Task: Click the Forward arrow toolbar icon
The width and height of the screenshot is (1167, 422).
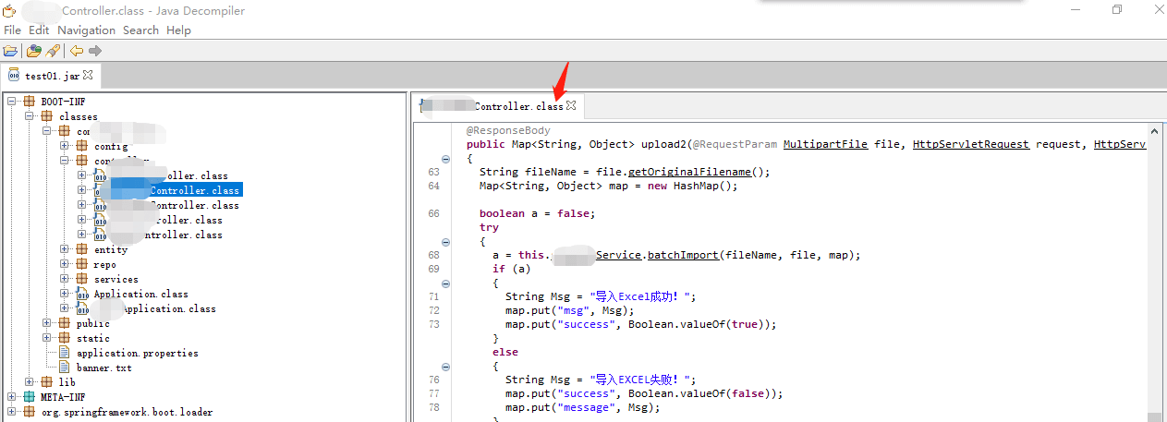Action: click(x=95, y=51)
